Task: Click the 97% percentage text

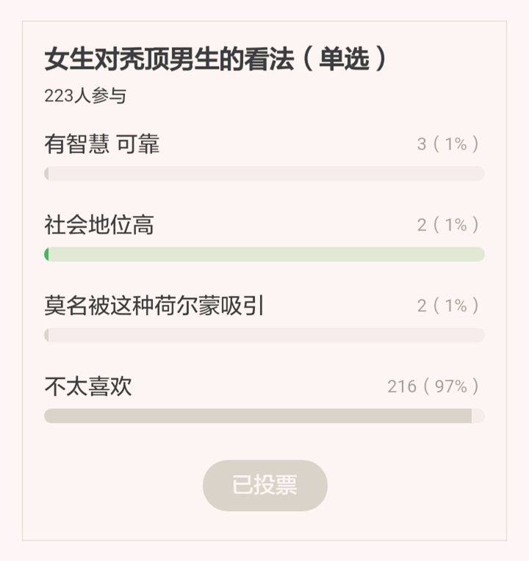Action: click(x=450, y=386)
